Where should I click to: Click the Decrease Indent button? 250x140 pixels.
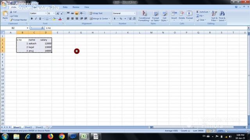(82, 19)
